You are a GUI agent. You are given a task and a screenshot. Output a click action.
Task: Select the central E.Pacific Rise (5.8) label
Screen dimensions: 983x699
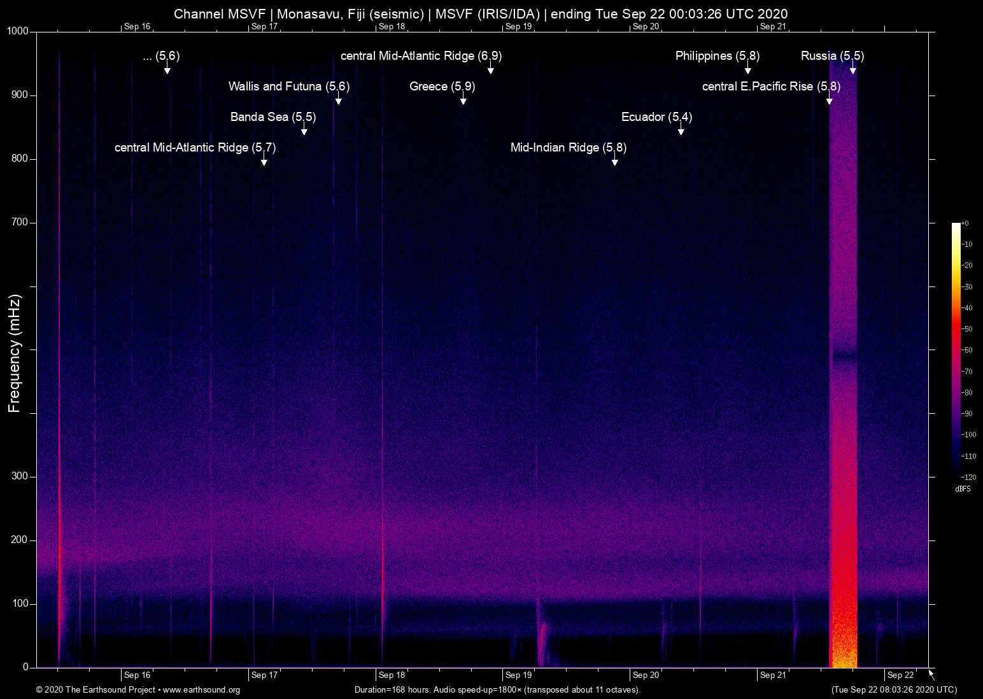770,87
